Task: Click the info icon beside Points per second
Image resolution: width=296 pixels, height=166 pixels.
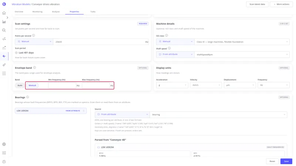Action: 34,35
